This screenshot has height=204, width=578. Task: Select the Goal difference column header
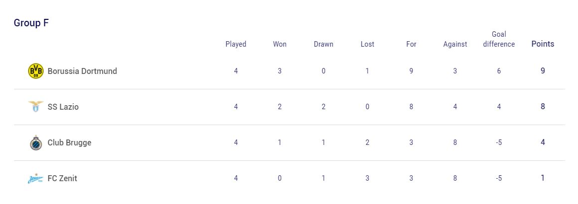click(x=499, y=39)
